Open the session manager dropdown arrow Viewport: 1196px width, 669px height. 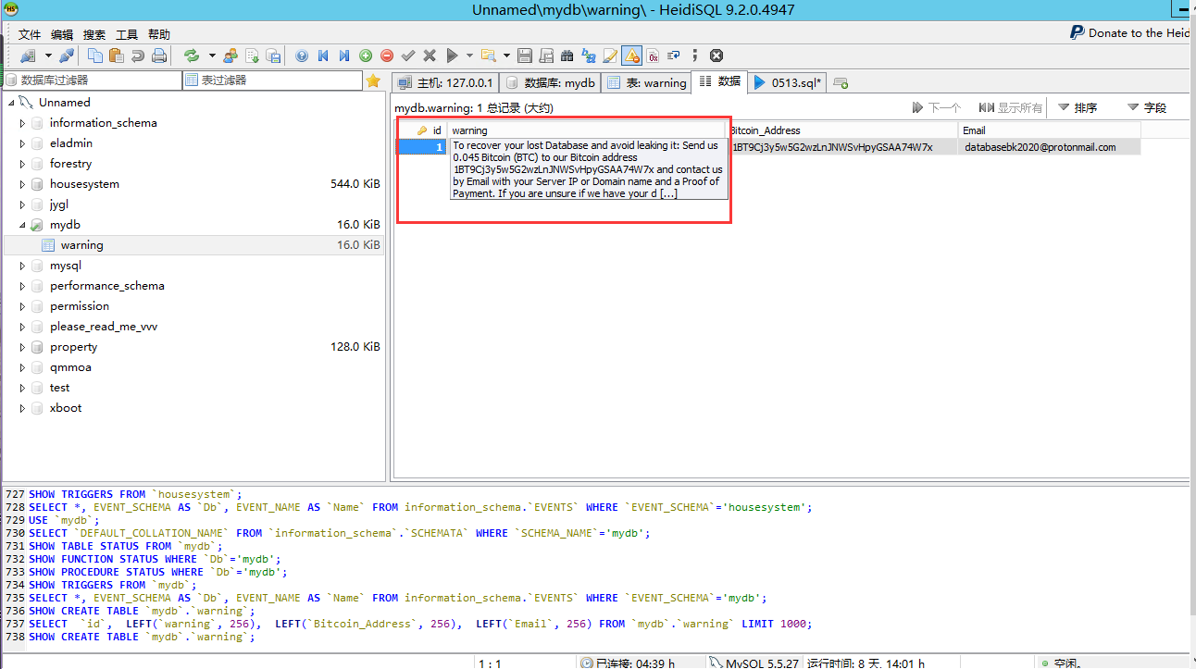pyautogui.click(x=48, y=56)
